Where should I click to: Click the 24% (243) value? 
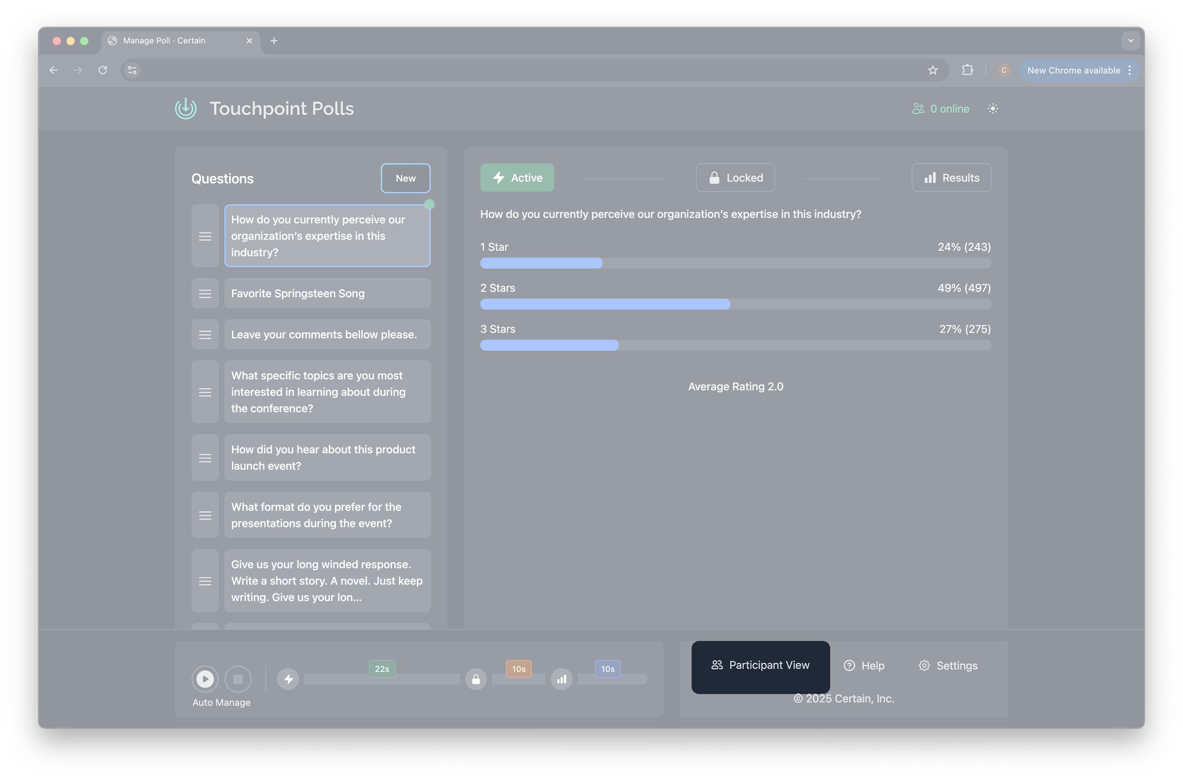964,247
